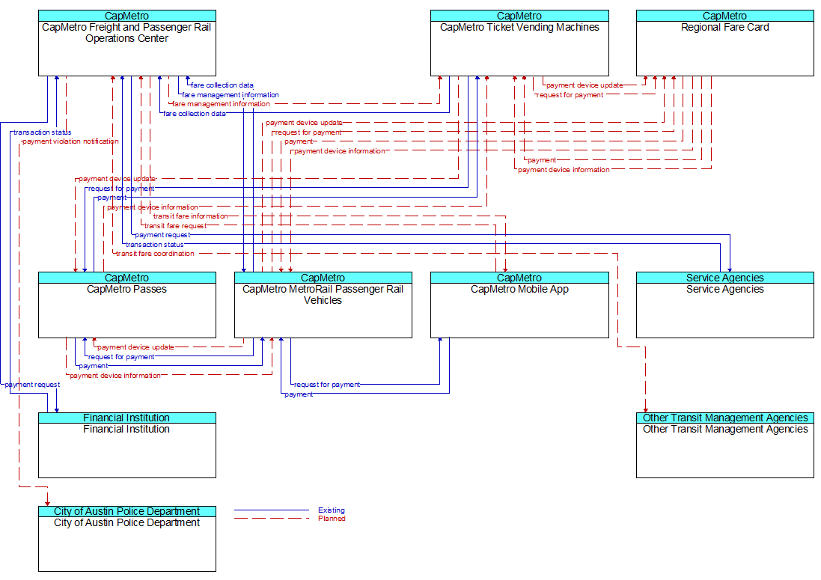Click 'payment request' label above Financial Institution
Image resolution: width=821 pixels, height=580 pixels.
[x=32, y=385]
